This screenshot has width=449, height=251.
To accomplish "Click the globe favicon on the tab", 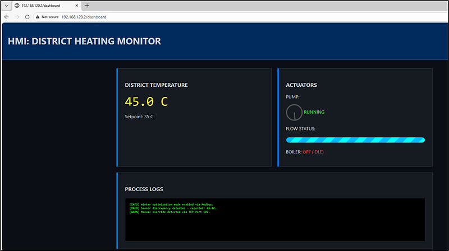I will [x=17, y=6].
